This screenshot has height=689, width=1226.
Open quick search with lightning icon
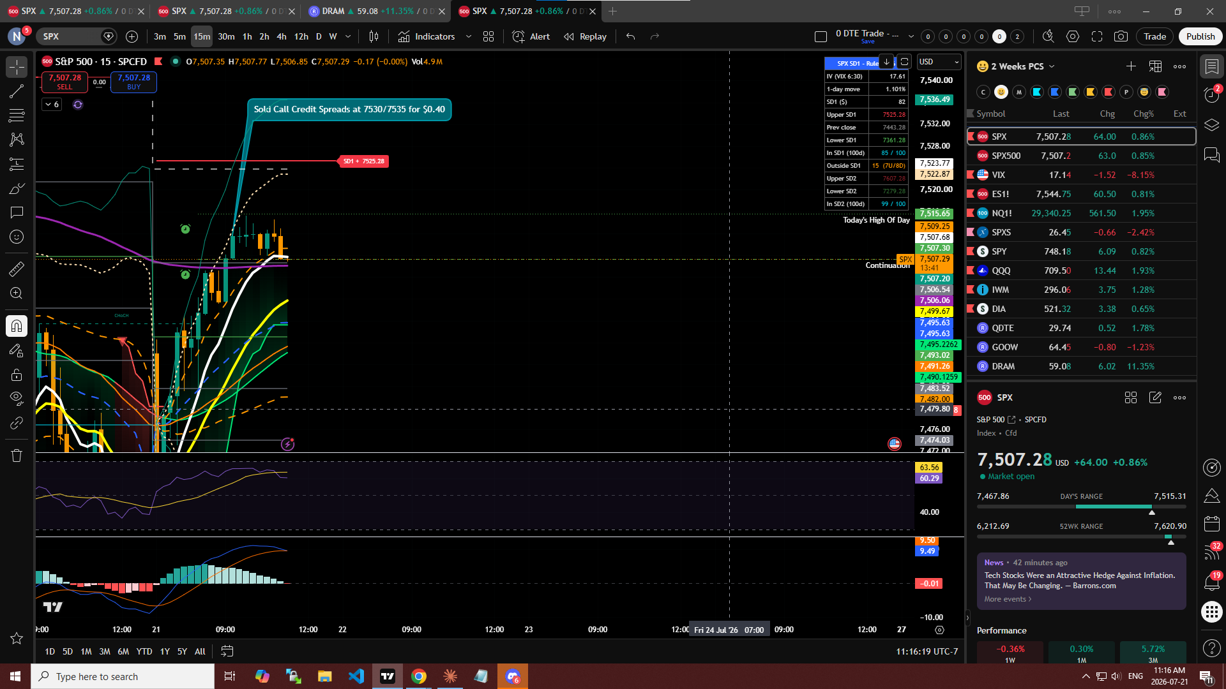[1048, 36]
